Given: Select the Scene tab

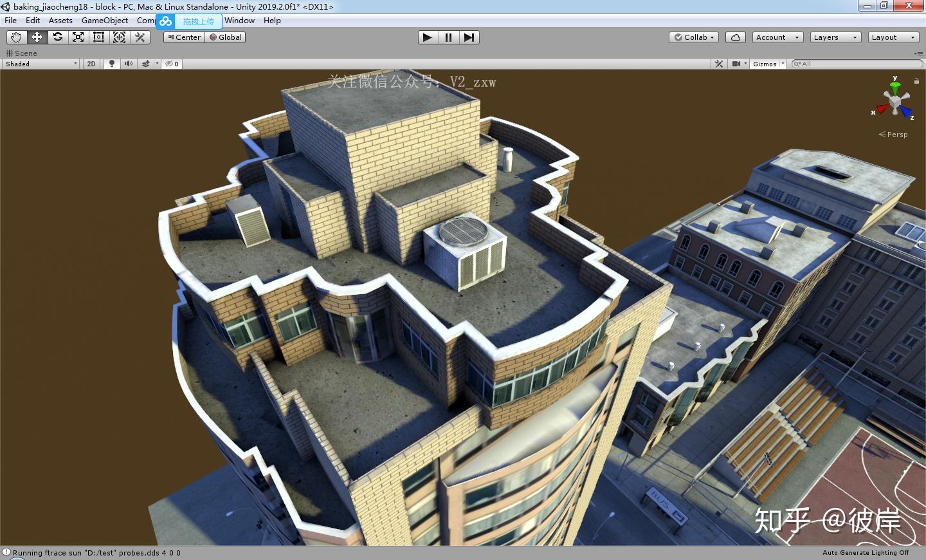Looking at the screenshot, I should tap(22, 53).
